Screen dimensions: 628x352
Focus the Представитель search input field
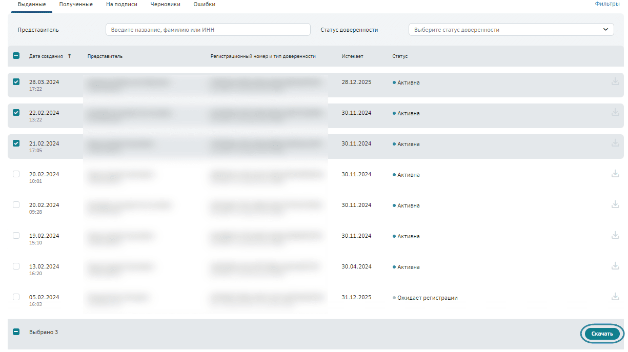(208, 30)
